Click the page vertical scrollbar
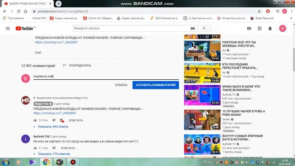 click(x=294, y=59)
